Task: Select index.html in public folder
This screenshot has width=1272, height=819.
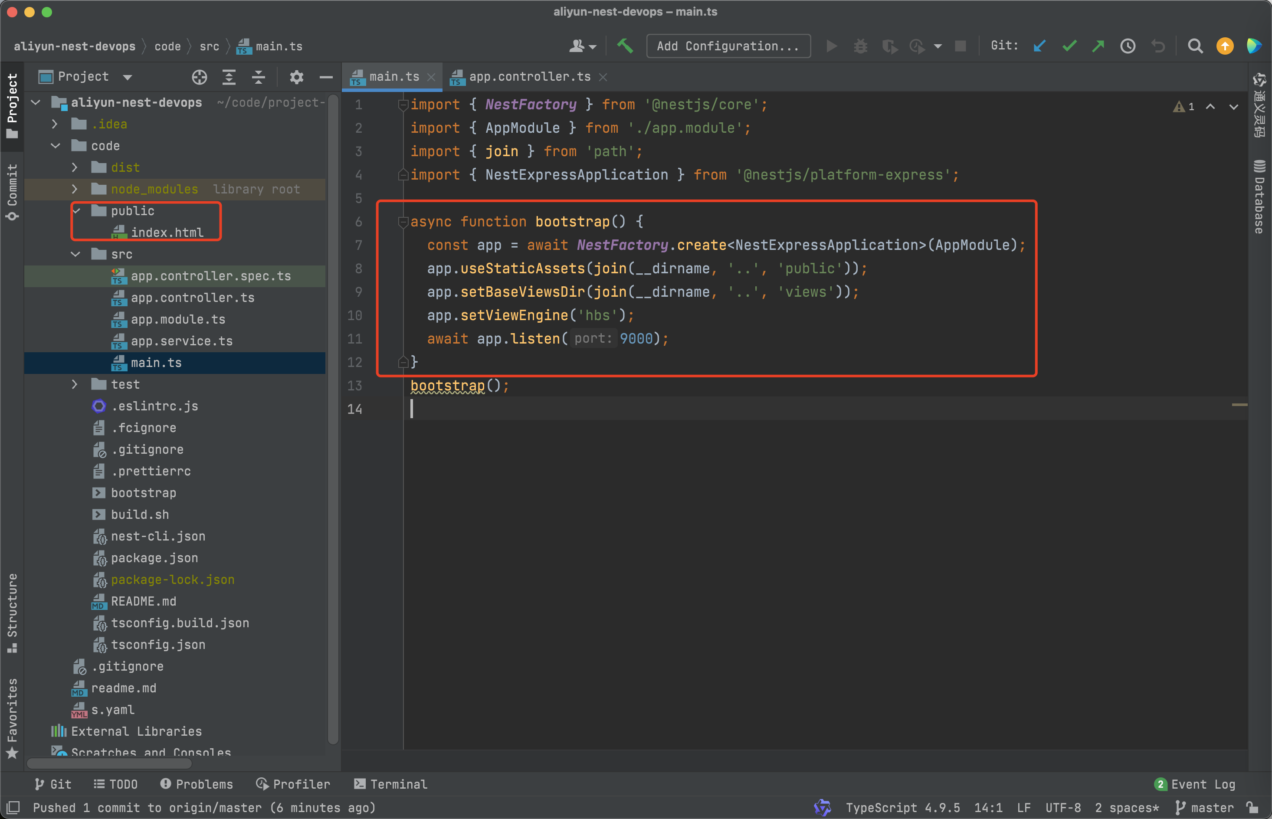Action: [x=167, y=233]
